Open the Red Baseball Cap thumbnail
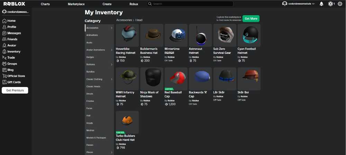346x155 pixels. (x=176, y=79)
